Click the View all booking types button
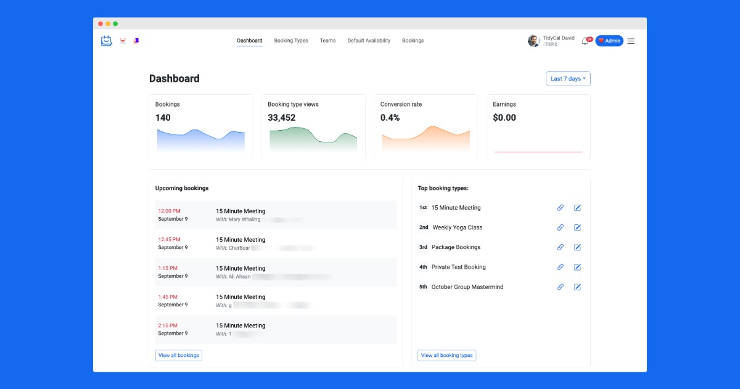 [446, 355]
